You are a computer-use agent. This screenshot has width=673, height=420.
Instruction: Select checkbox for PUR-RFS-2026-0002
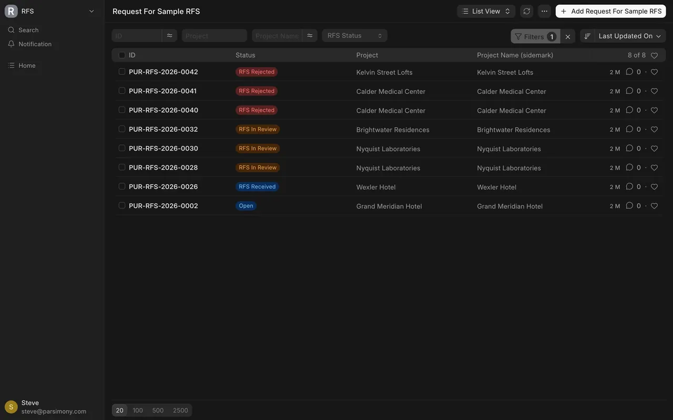[122, 206]
